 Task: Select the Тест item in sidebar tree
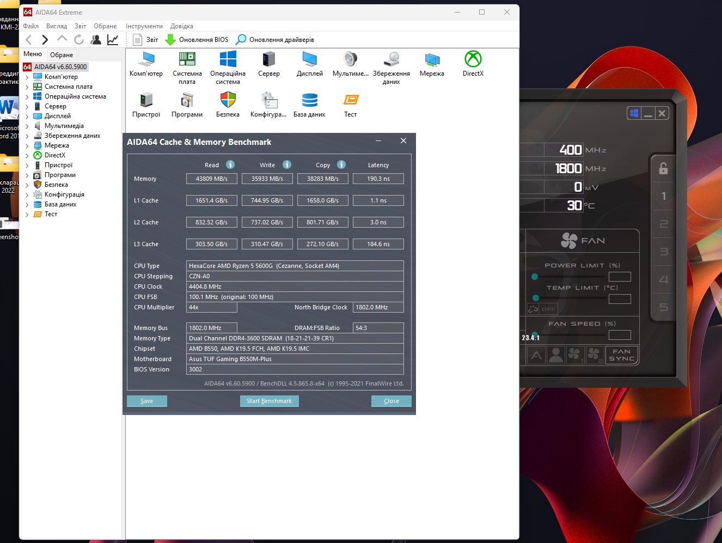tap(51, 215)
